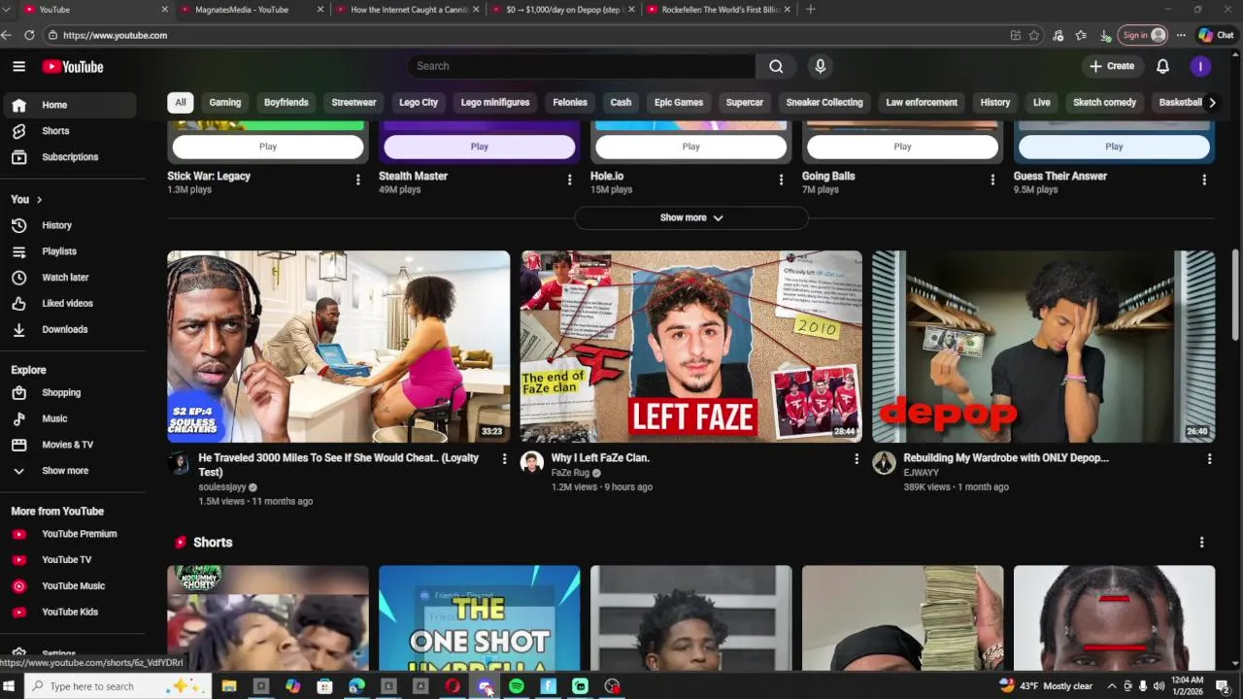The image size is (1243, 699).
Task: Expand playables with Show more
Action: tap(691, 217)
